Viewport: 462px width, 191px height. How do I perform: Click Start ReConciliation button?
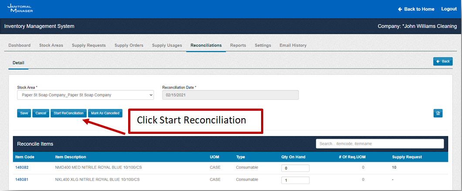click(x=68, y=113)
